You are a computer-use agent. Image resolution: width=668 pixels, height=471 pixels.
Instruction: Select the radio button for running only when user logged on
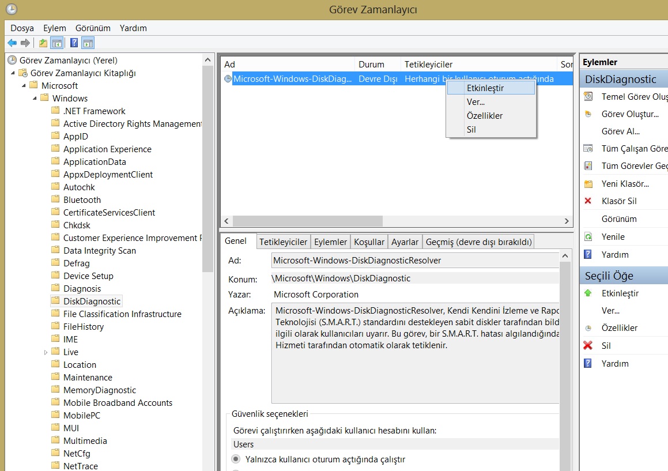236,459
